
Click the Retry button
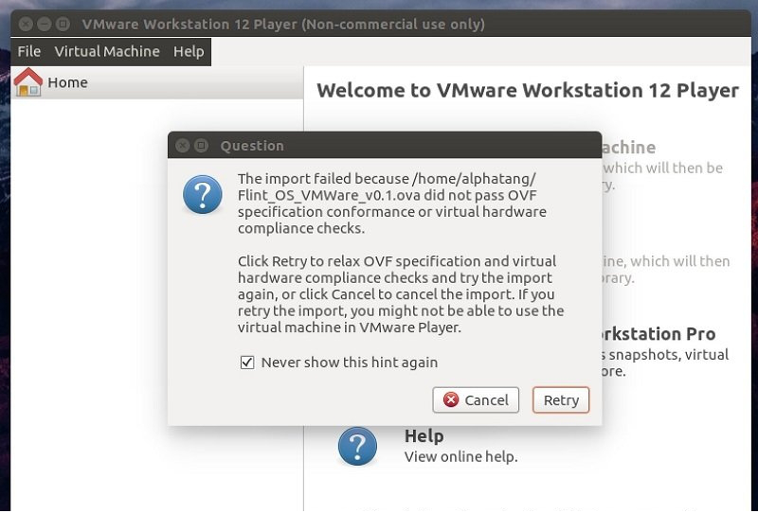point(561,399)
